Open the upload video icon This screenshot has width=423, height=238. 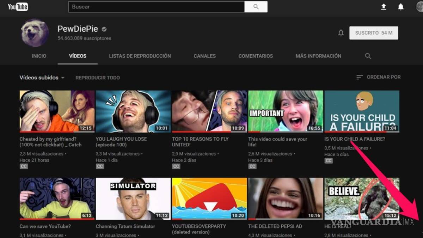click(384, 7)
